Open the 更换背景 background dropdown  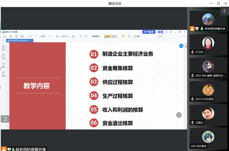click(96, 36)
